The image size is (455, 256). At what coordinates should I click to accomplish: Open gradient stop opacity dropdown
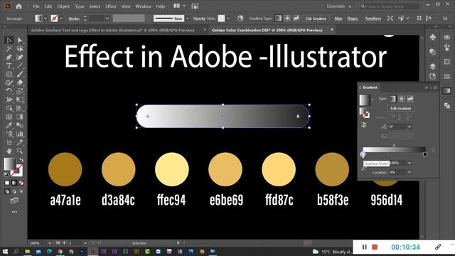point(409,163)
